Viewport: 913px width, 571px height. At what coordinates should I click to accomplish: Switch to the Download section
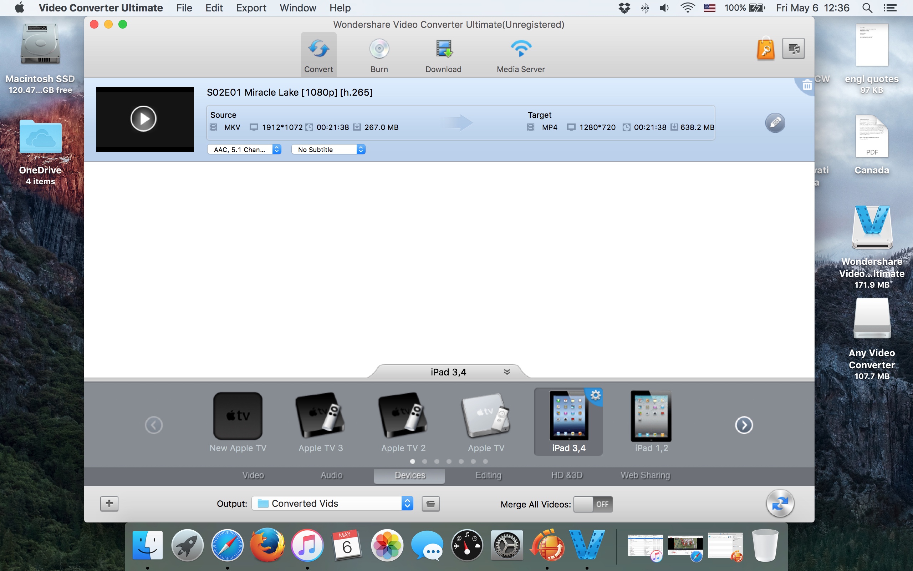(x=443, y=55)
